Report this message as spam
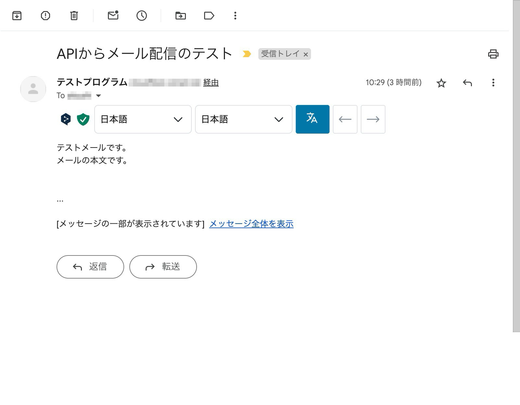 click(45, 16)
